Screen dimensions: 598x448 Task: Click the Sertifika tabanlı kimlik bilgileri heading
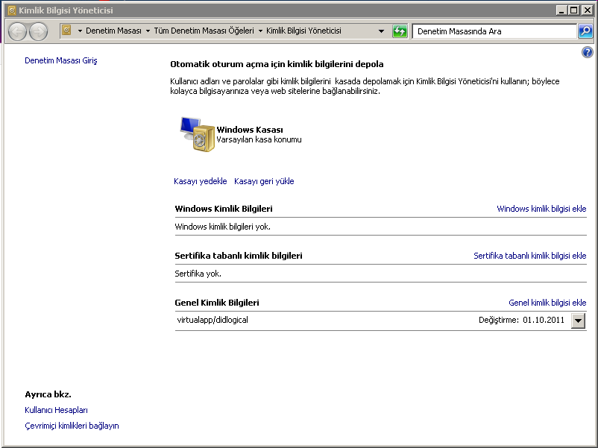point(239,256)
